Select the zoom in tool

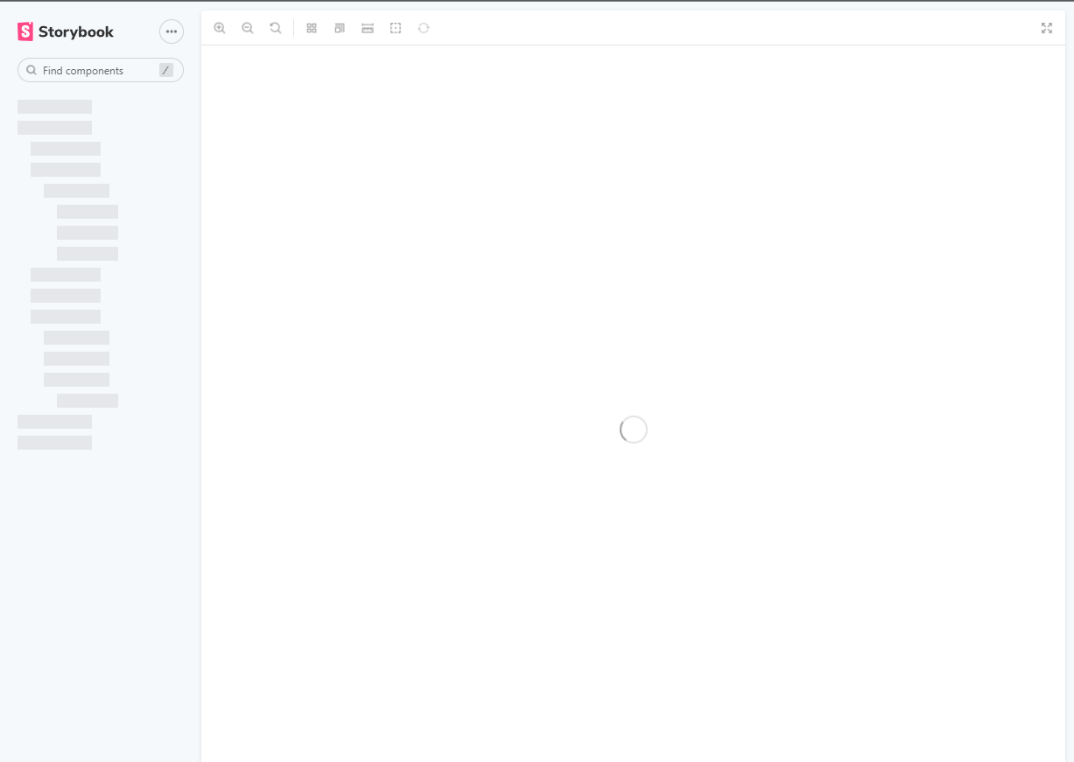coord(220,27)
